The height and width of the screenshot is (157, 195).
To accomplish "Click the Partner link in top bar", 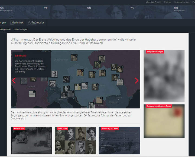I will [x=168, y=2].
